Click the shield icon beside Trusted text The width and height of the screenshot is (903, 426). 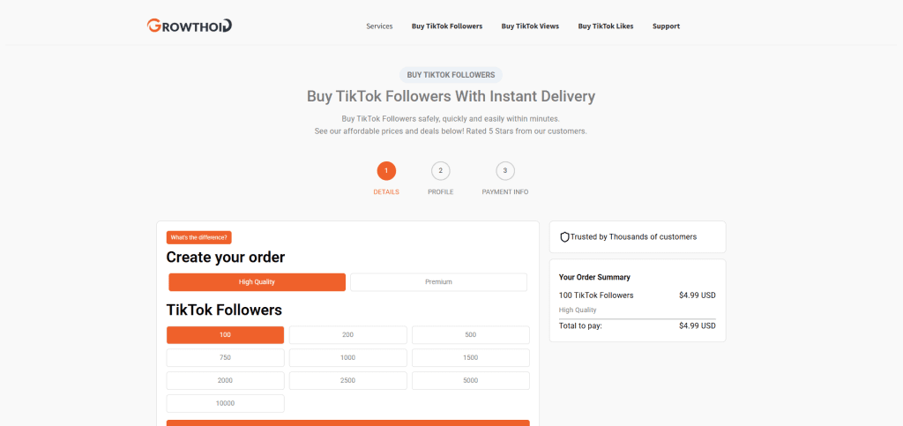[564, 236]
